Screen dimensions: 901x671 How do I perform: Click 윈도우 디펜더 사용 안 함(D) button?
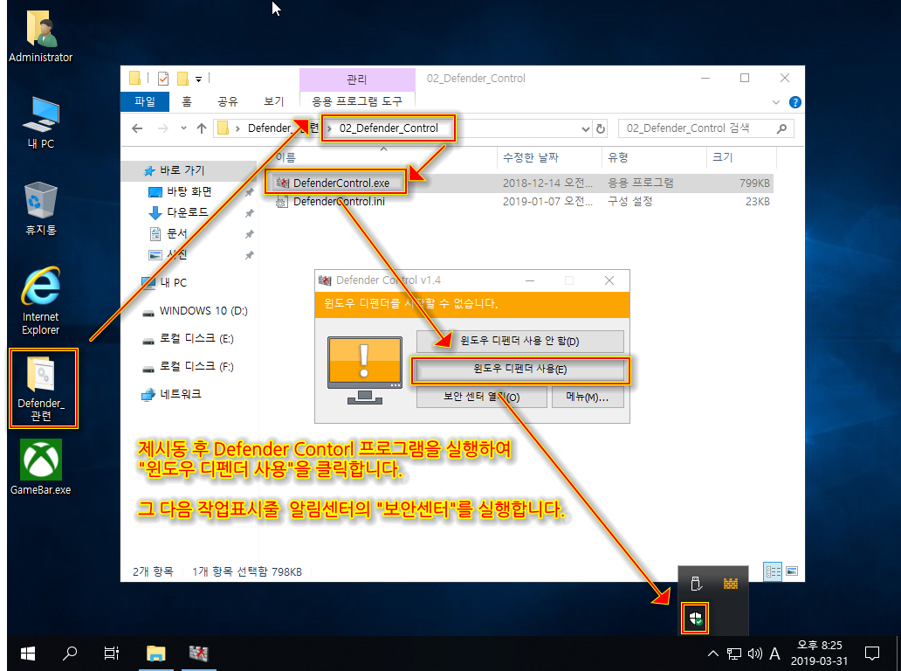click(x=520, y=341)
